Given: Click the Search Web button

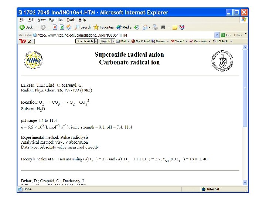Looking at the screenshot, I should pyautogui.click(x=85, y=41).
